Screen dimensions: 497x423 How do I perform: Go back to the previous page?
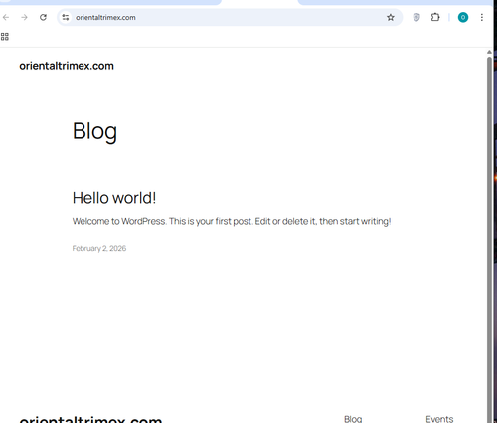click(x=6, y=17)
